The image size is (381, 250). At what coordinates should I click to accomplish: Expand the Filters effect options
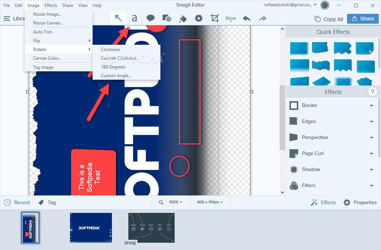click(371, 186)
